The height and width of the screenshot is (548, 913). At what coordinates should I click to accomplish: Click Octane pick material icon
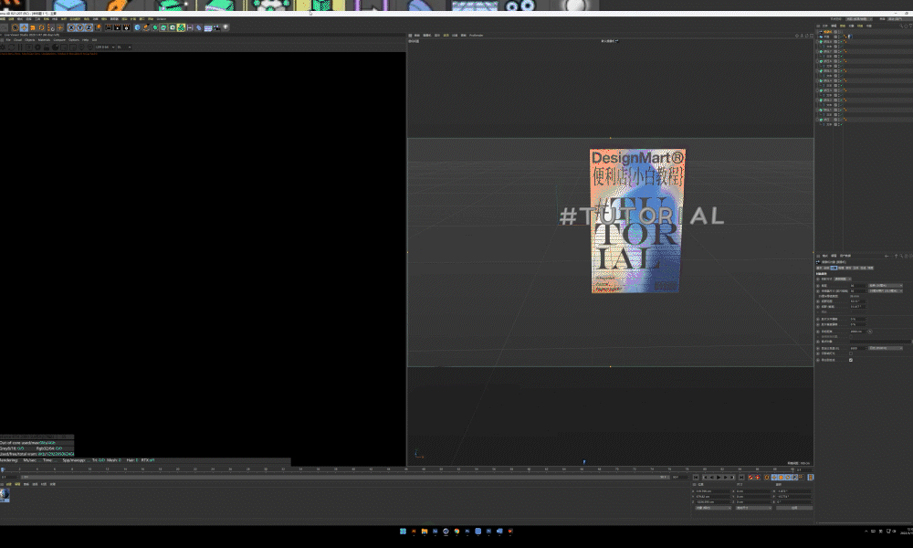click(x=90, y=47)
